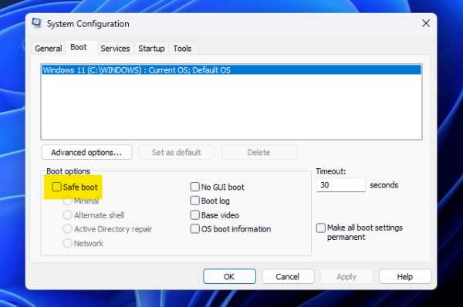
Task: Enable the Boot log checkbox
Action: click(195, 201)
